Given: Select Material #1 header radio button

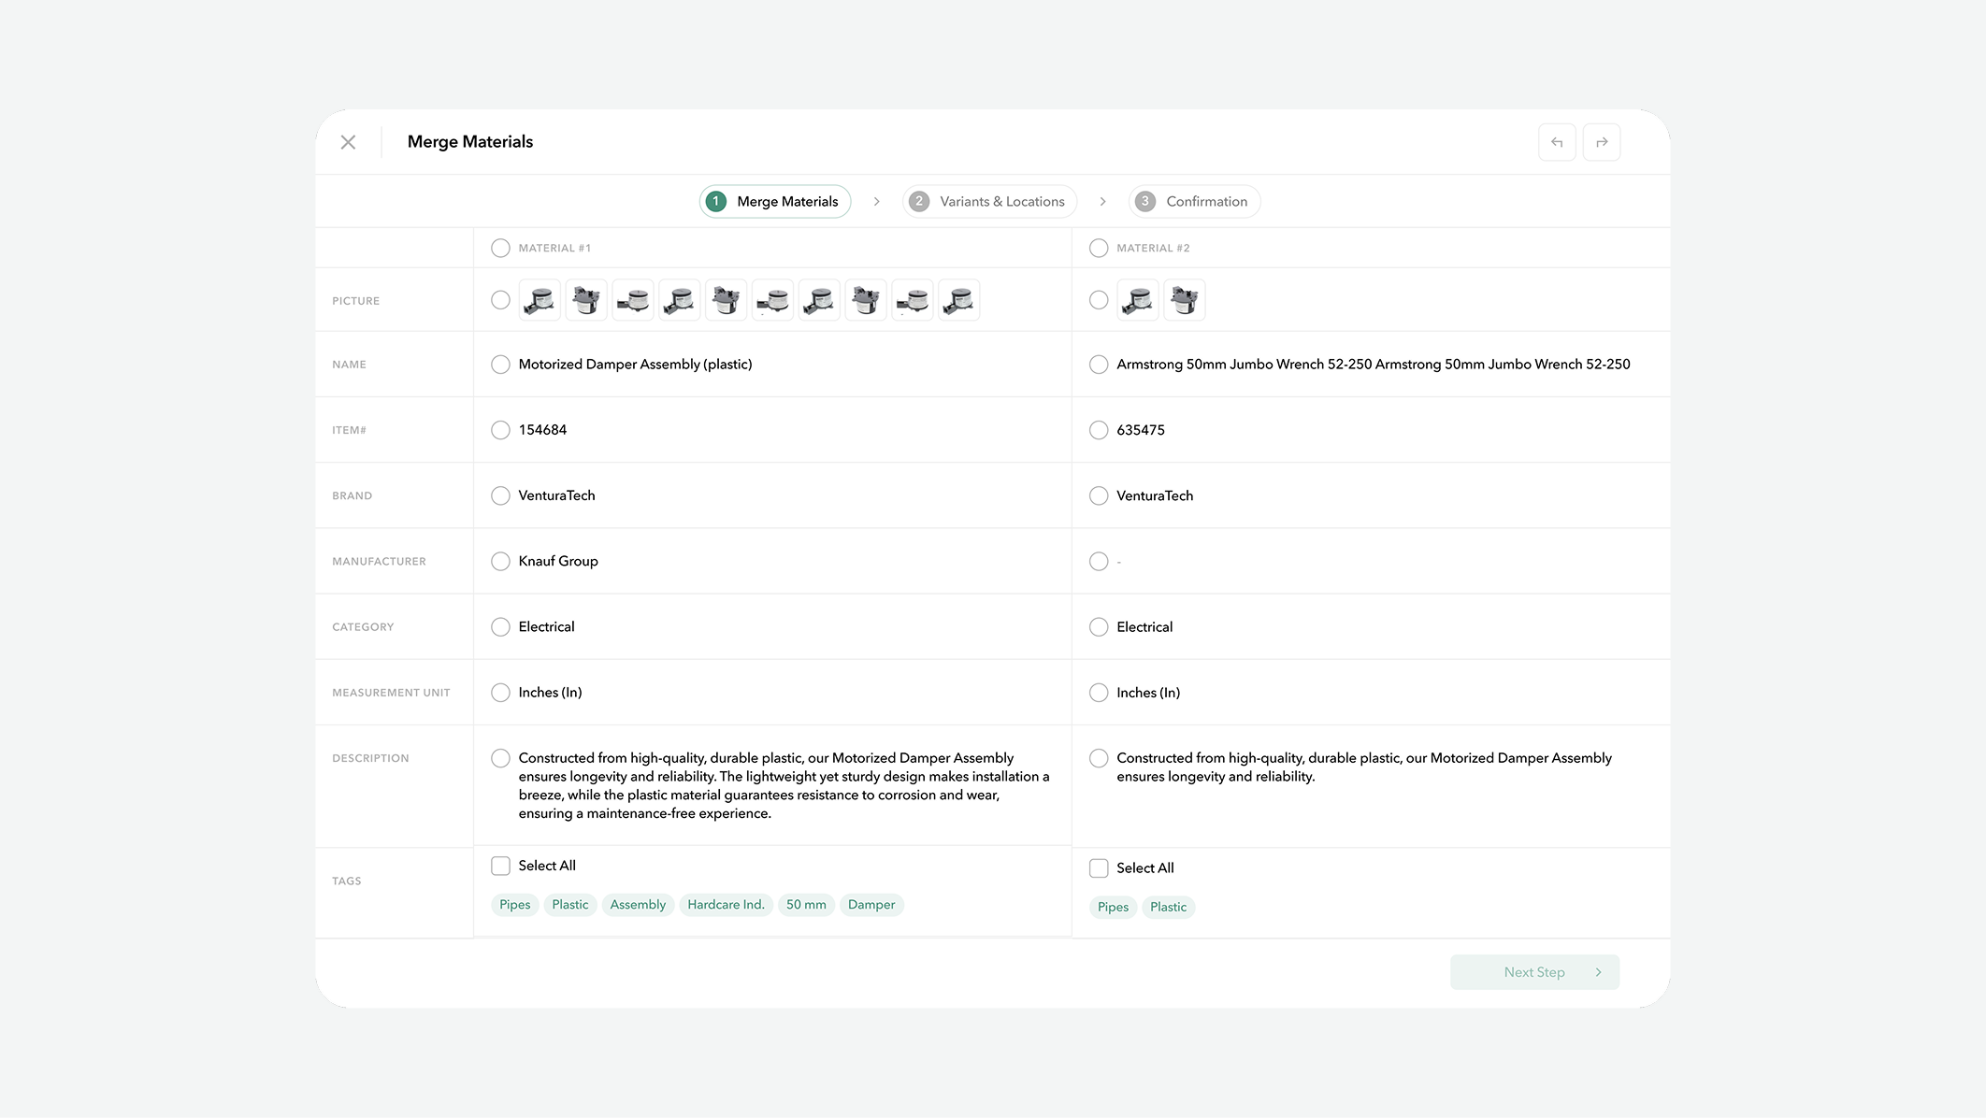Looking at the screenshot, I should [500, 248].
